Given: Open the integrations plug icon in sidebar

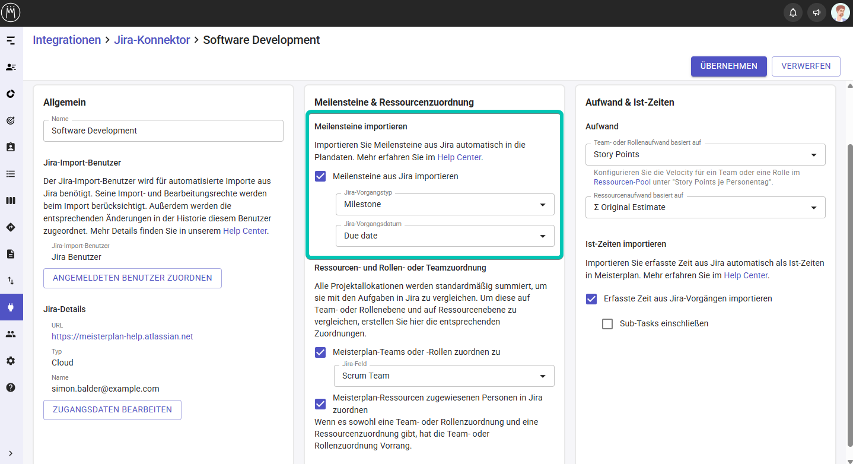Looking at the screenshot, I should click(x=11, y=307).
